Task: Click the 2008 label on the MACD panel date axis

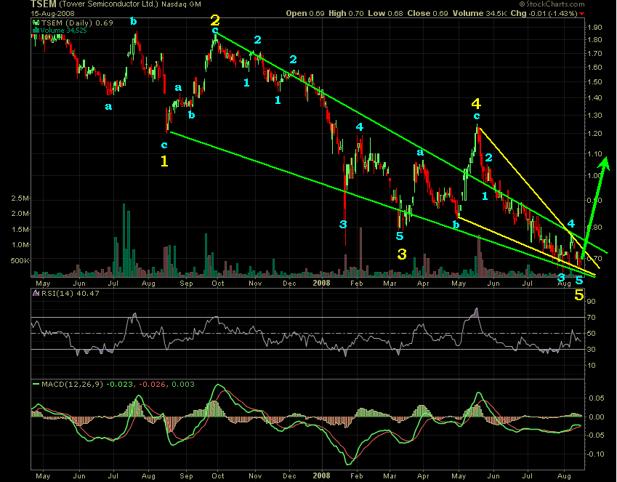Action: (321, 475)
